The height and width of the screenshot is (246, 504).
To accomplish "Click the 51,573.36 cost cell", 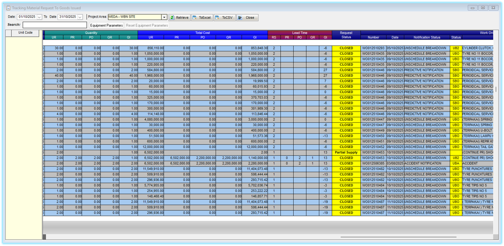I will (255, 136).
